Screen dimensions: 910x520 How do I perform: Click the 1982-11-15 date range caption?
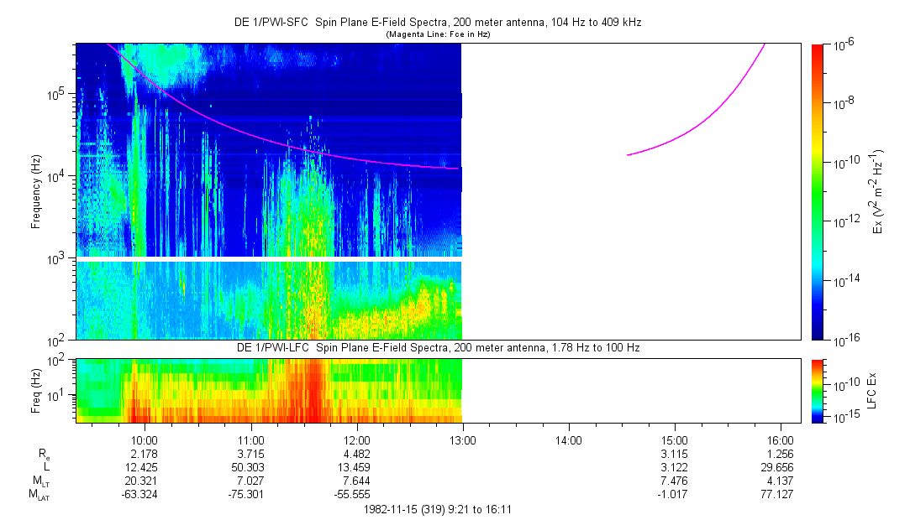437,509
